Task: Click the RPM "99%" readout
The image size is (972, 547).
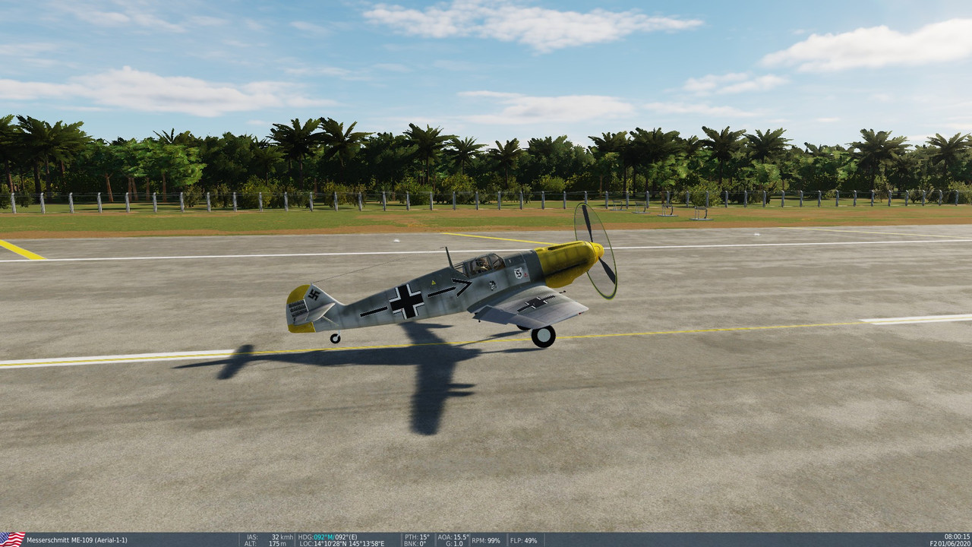Action: [x=494, y=540]
